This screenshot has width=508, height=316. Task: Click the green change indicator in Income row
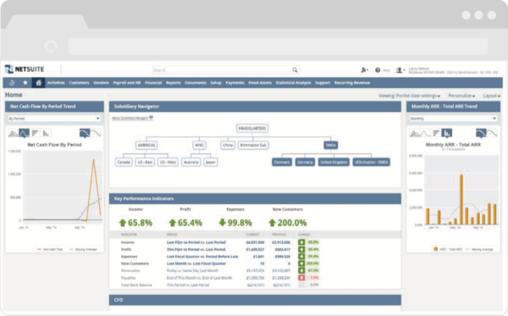301,242
